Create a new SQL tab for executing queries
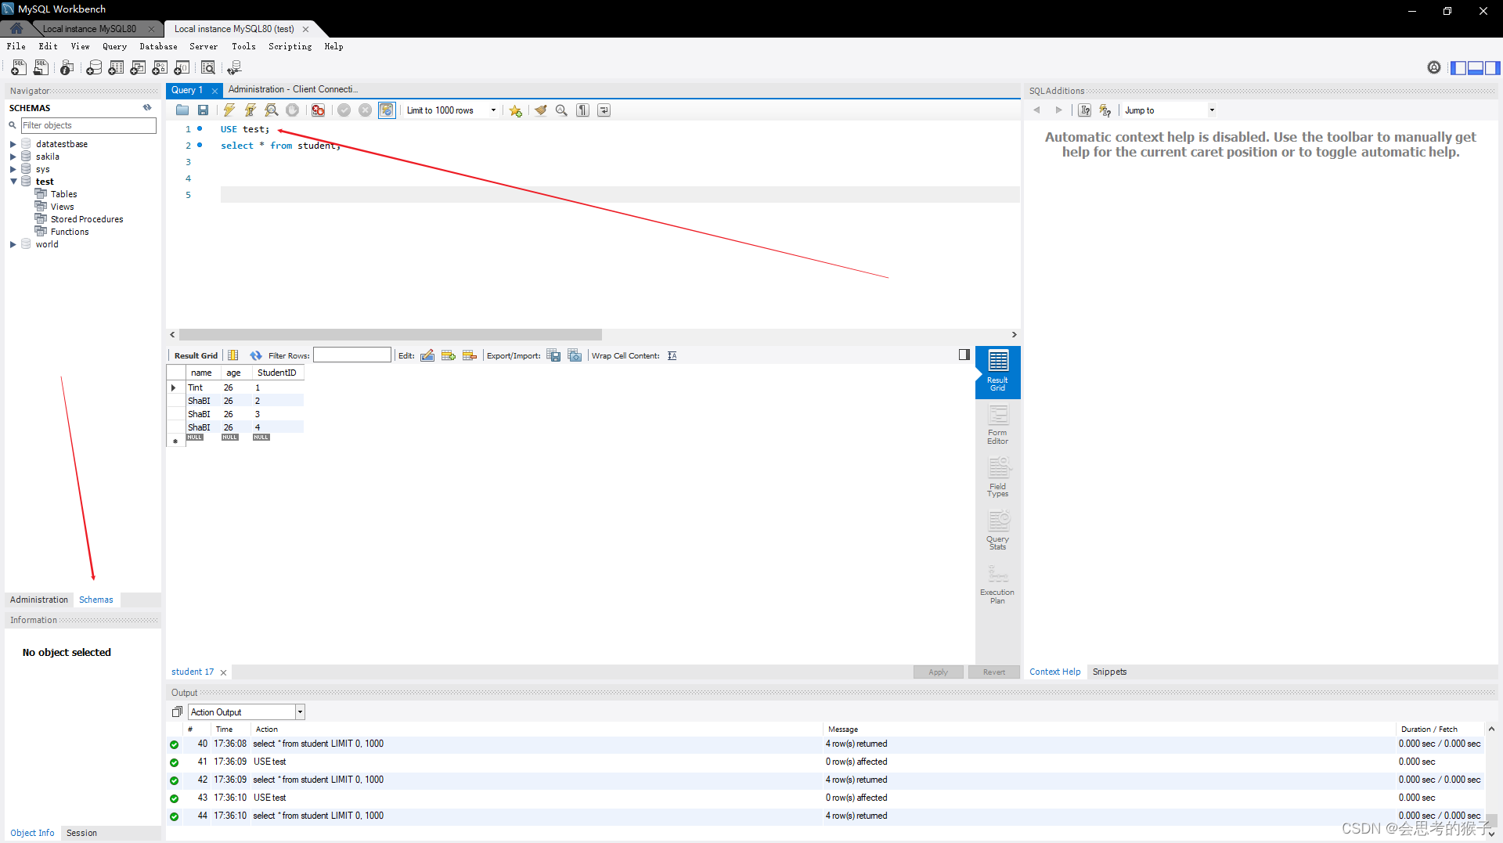 coord(18,67)
